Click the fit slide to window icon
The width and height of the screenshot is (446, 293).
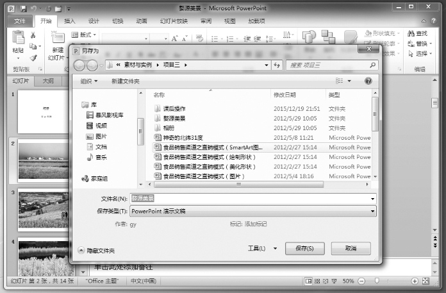coord(425,281)
